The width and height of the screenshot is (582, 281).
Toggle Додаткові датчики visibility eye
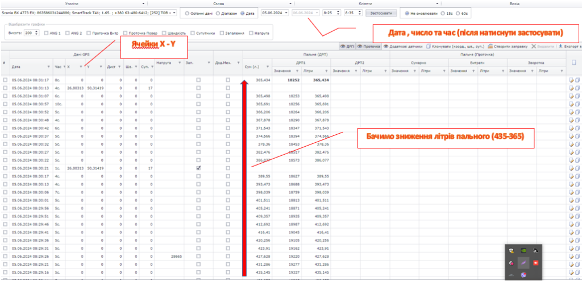386,47
